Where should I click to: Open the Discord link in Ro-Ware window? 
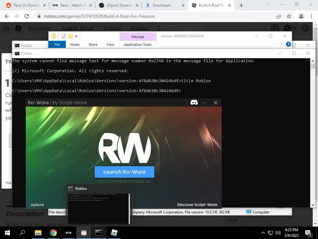[194, 102]
